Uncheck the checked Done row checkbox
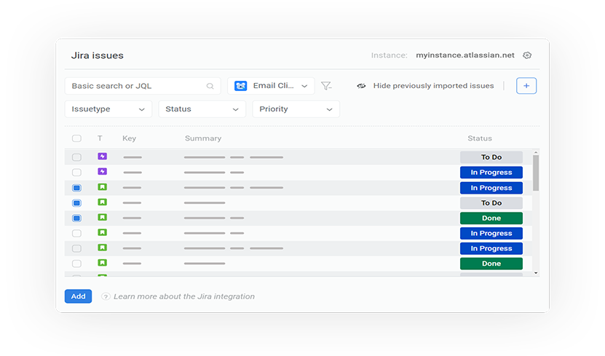This screenshot has width=605, height=356. (x=76, y=218)
